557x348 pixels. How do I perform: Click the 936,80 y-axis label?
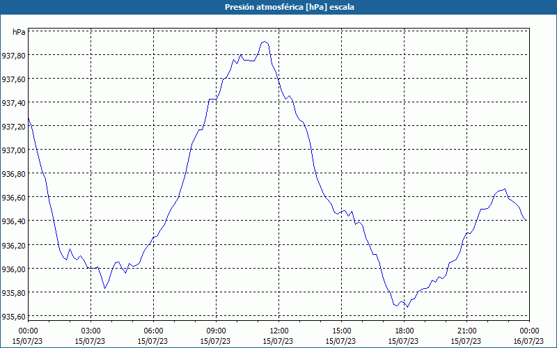[13, 174]
